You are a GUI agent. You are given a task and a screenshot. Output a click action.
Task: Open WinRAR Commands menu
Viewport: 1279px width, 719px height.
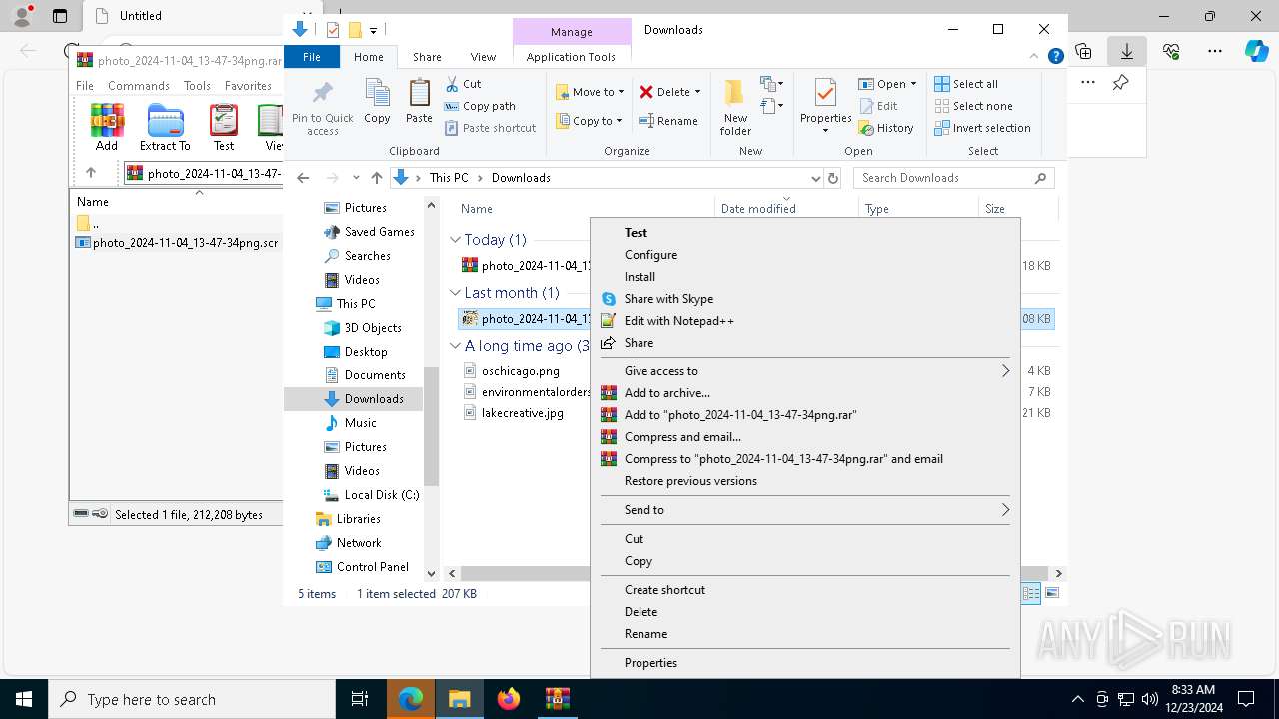tap(139, 86)
